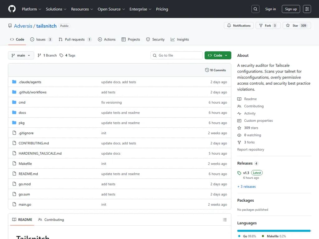The image size is (319, 239).
Task: Expand the Platform menu
Action: (x=31, y=9)
